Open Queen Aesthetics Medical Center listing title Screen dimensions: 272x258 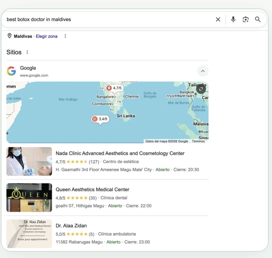92,189
